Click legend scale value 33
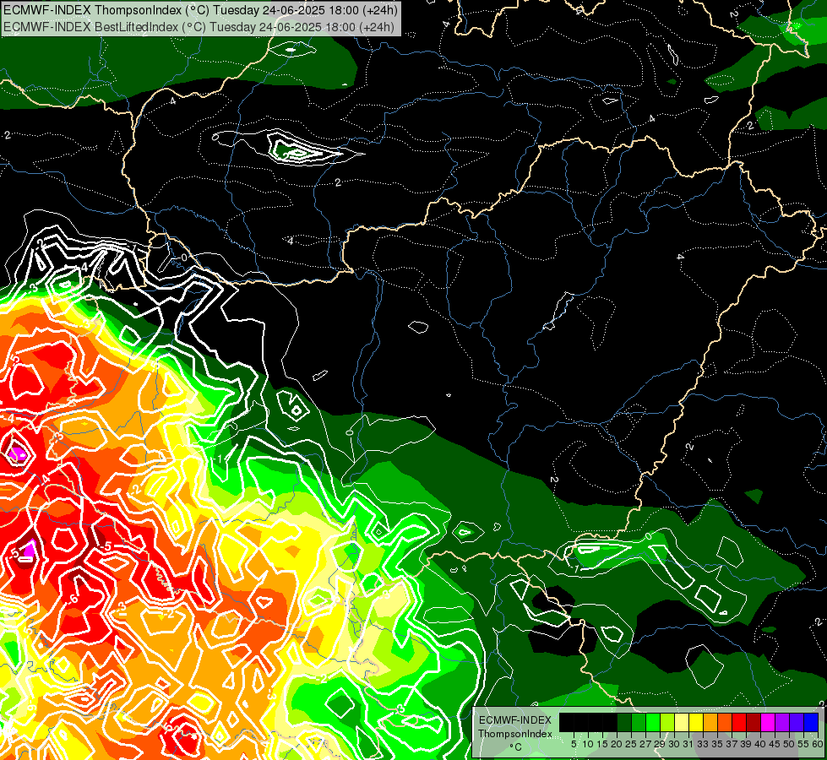Viewport: 827px width, 760px height. (703, 744)
